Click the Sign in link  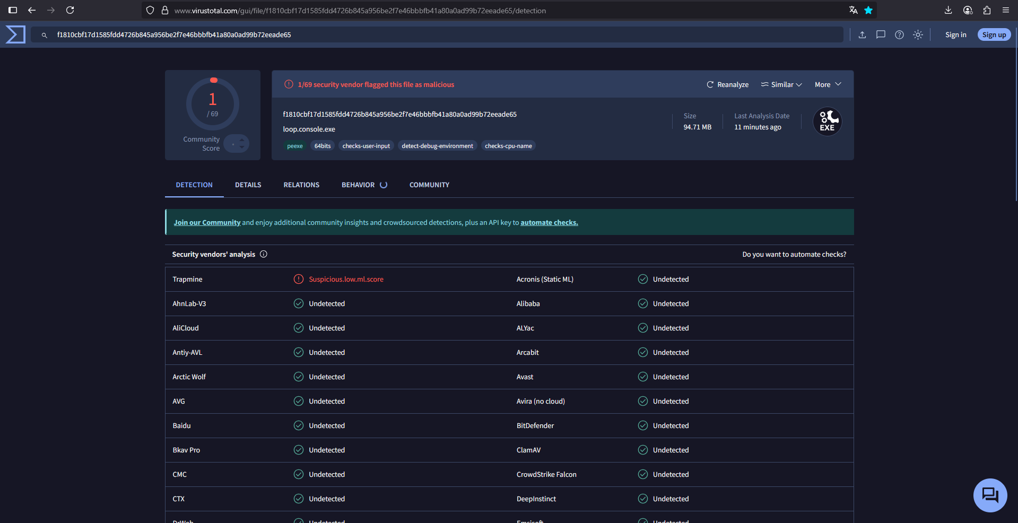(x=955, y=34)
